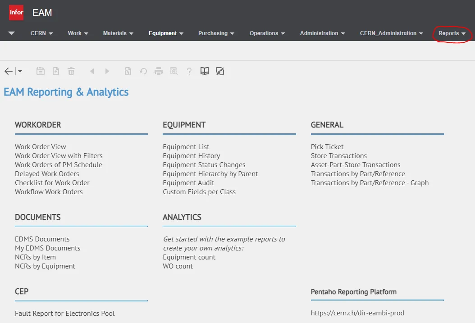The width and height of the screenshot is (475, 323).
Task: Open Fault Report for Electronics Pool
Action: [65, 314]
